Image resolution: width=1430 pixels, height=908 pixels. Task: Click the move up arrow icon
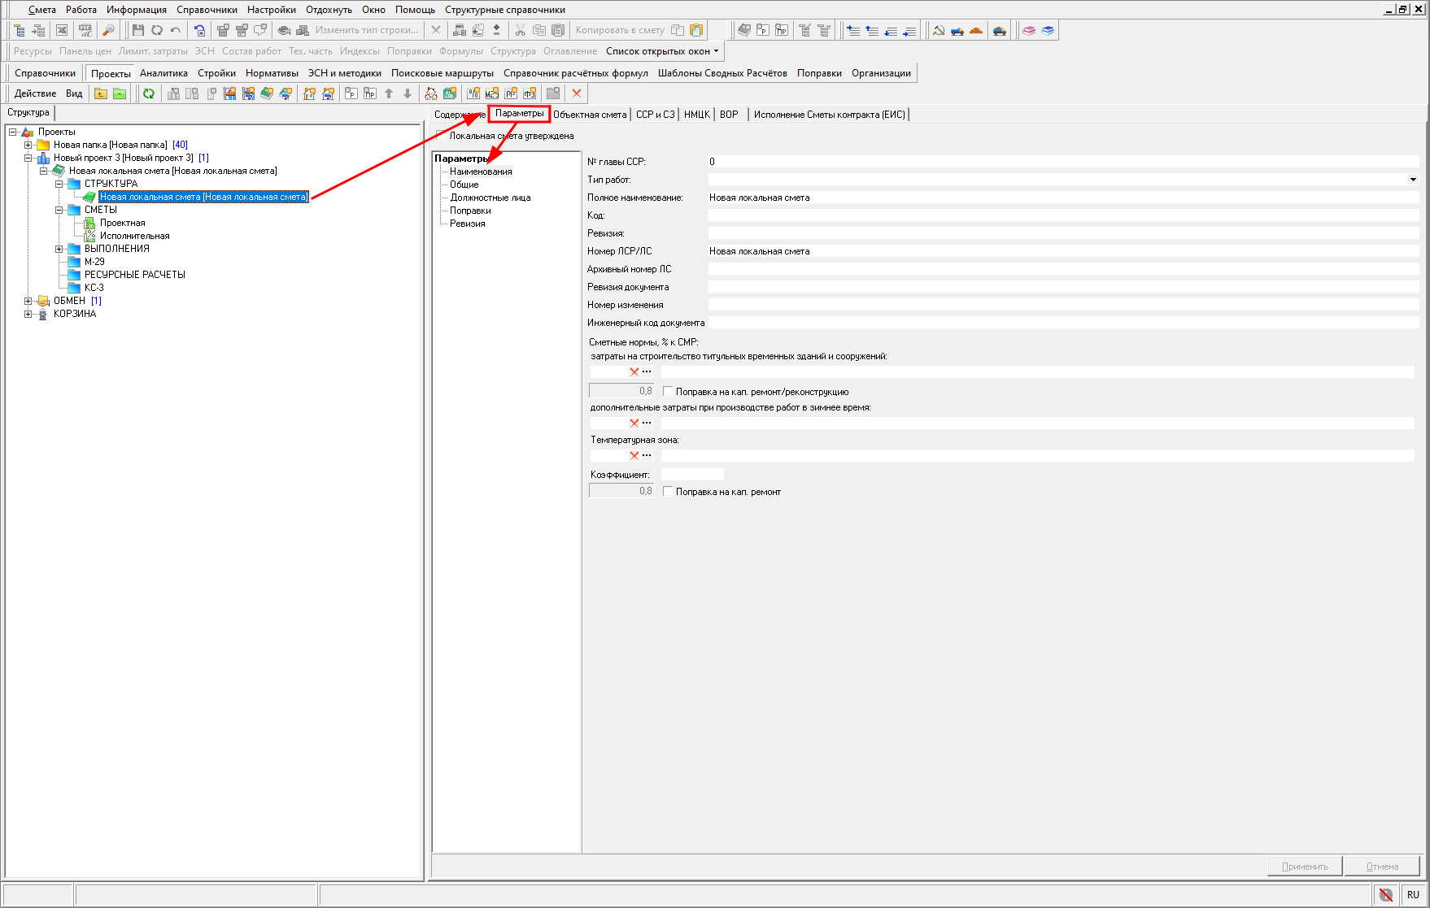[389, 93]
